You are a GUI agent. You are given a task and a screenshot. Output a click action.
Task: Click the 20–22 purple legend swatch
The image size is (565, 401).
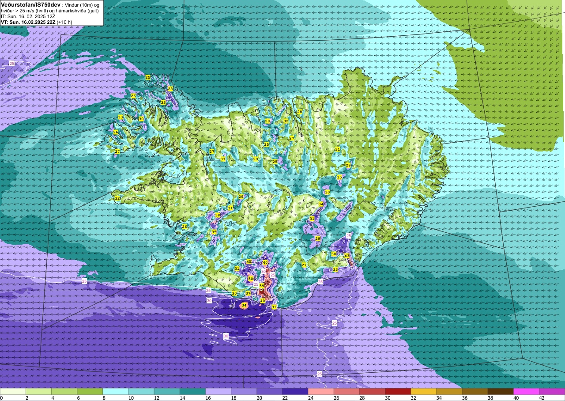(x=270, y=391)
